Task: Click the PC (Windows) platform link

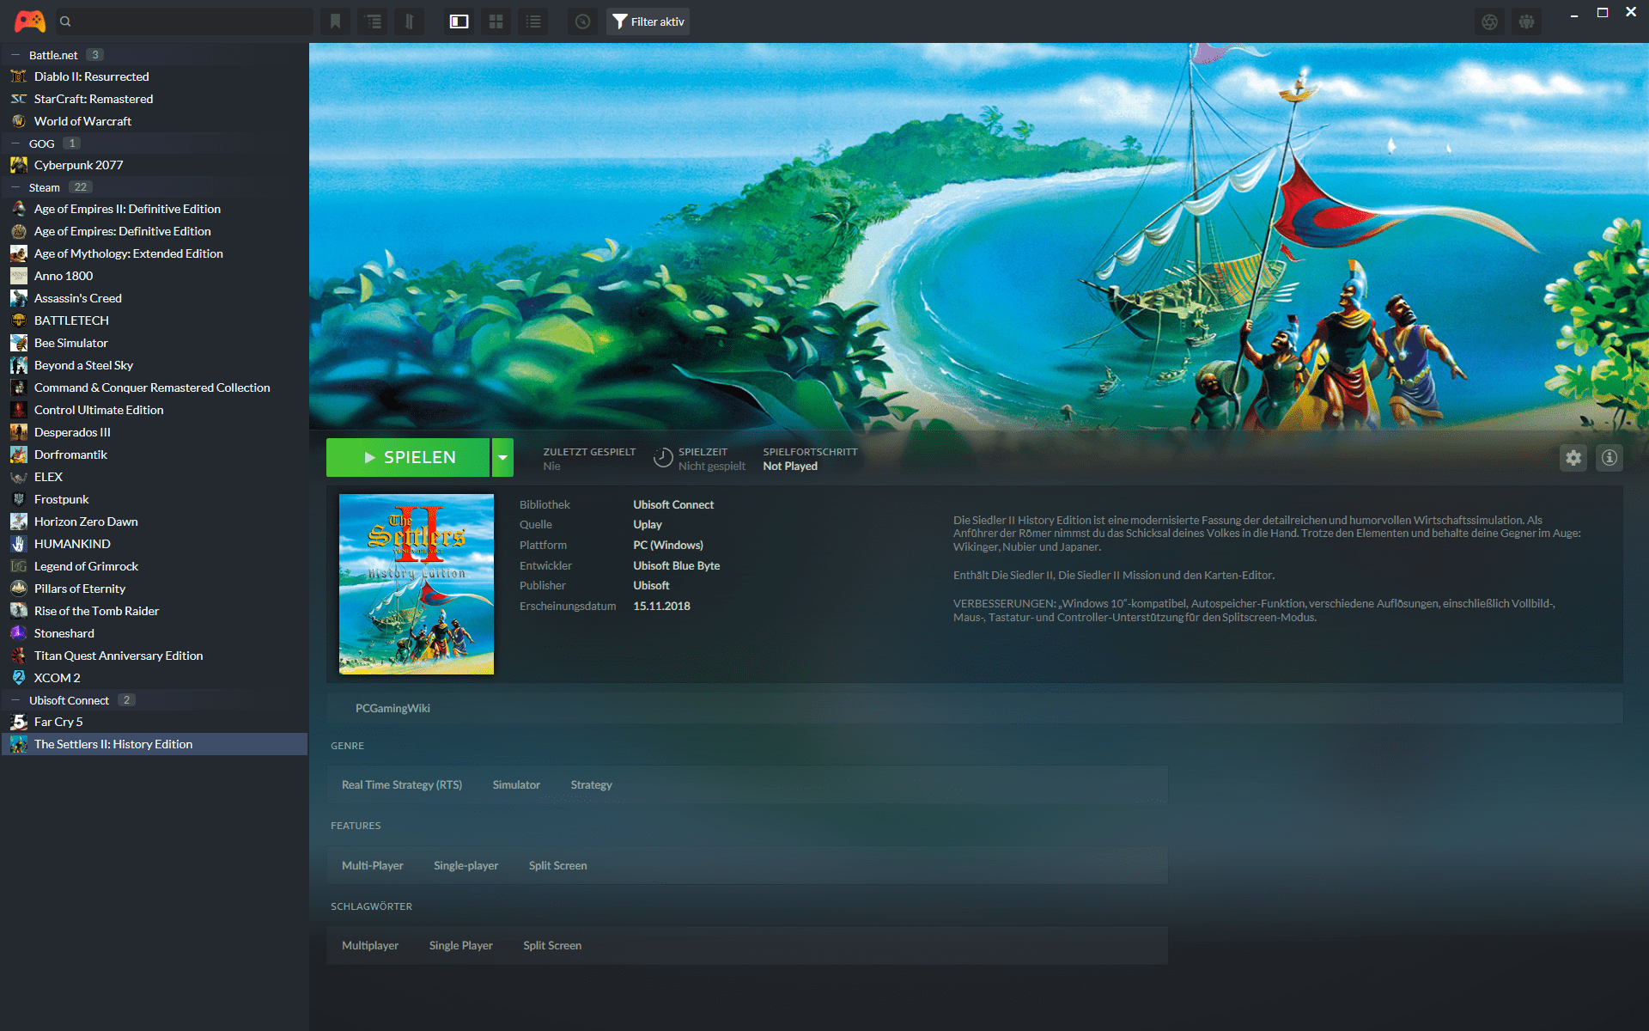Action: click(668, 545)
